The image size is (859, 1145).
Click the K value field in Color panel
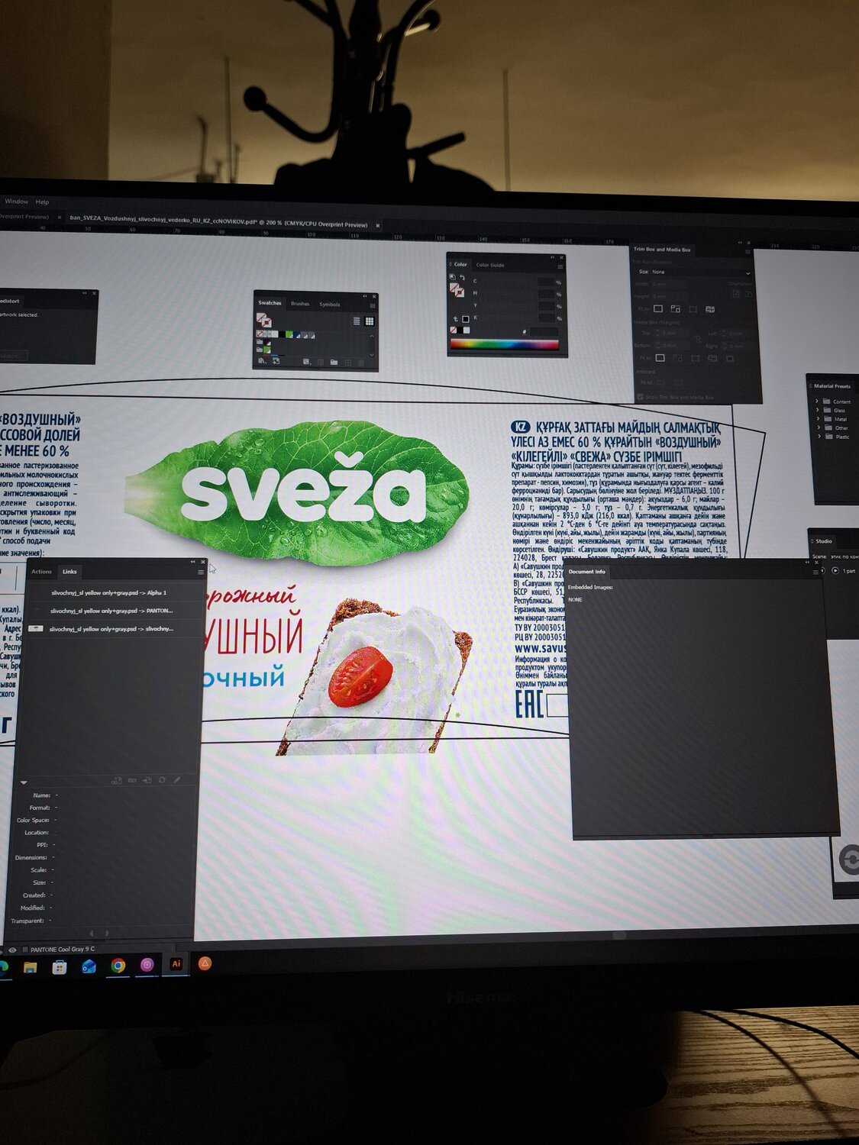tap(545, 318)
